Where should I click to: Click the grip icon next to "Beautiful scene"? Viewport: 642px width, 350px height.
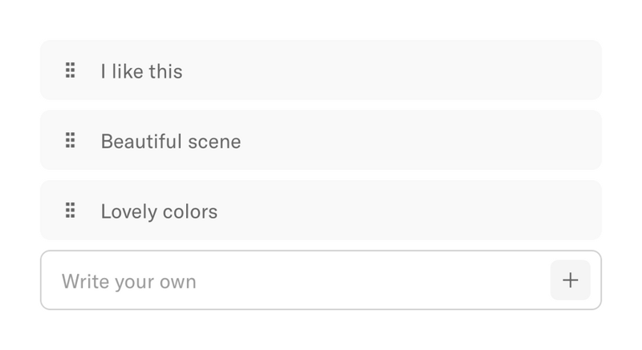click(x=70, y=141)
